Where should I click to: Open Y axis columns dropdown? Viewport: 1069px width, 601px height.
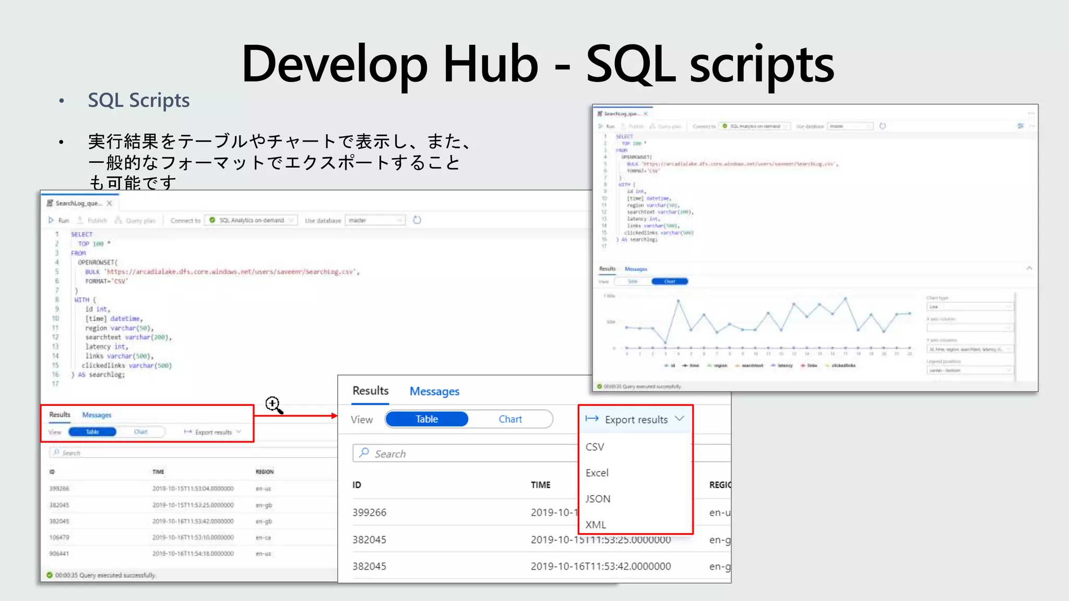[970, 349]
